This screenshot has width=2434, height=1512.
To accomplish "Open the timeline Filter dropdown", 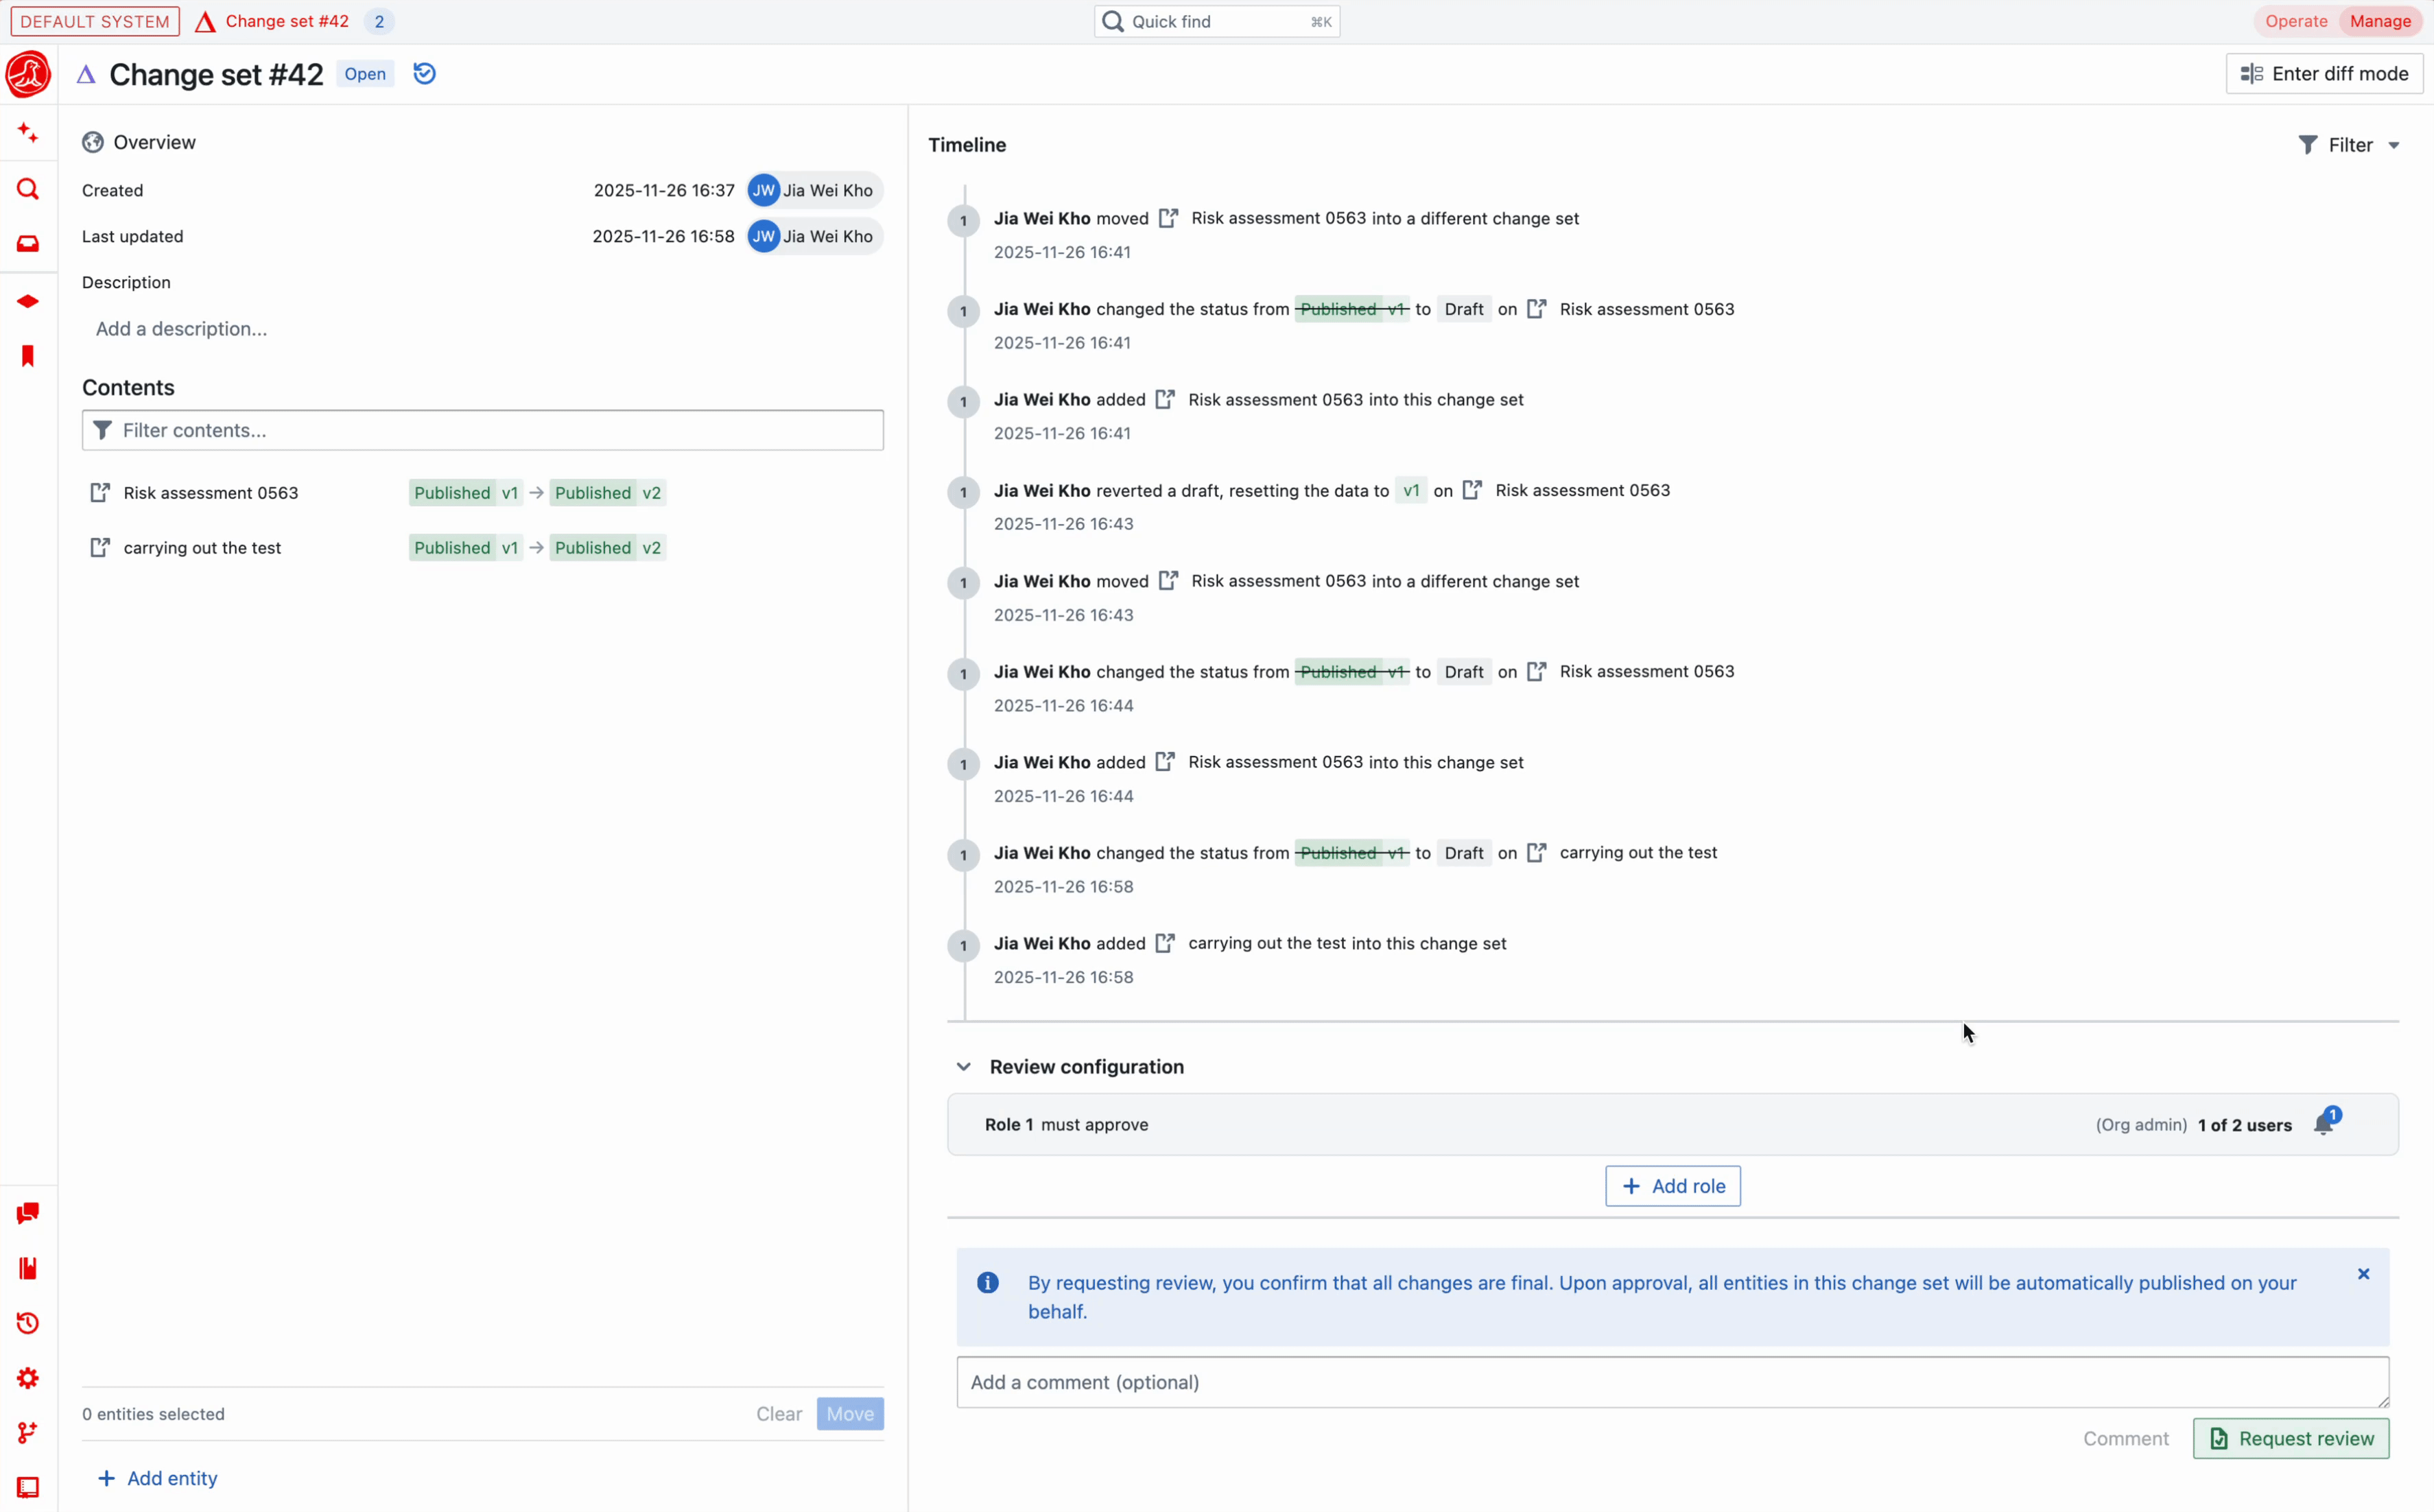I will tap(2349, 144).
